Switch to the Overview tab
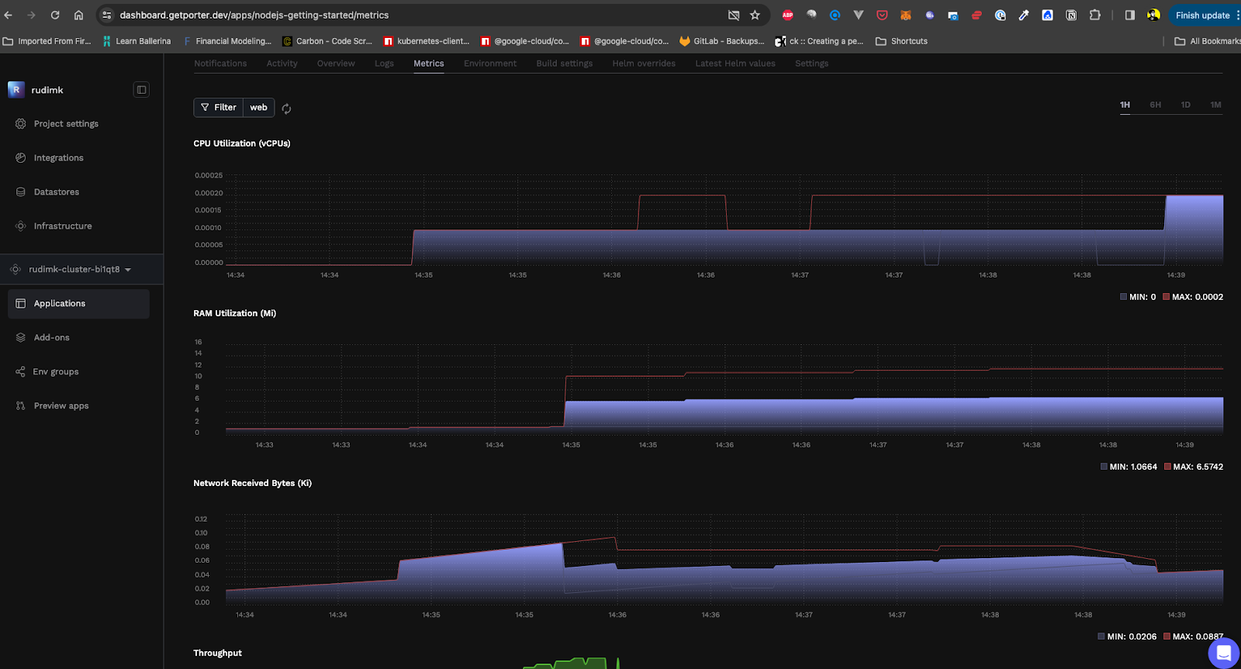1241x669 pixels. click(336, 64)
